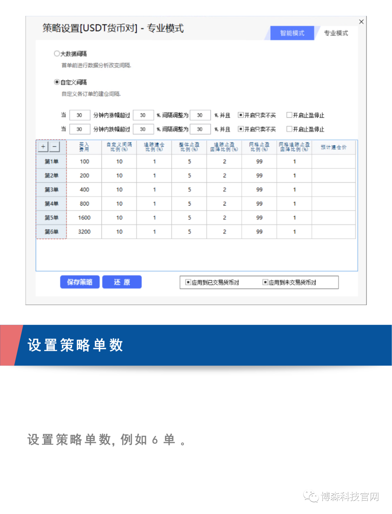The height and width of the screenshot is (514, 392).
Task: Select the 第1单 row header
Action: click(x=51, y=161)
